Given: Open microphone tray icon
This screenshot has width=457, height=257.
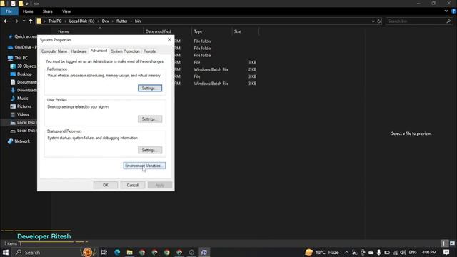Looking at the screenshot, I should point(378,252).
